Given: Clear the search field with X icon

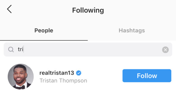Looking at the screenshot, I should [x=165, y=50].
